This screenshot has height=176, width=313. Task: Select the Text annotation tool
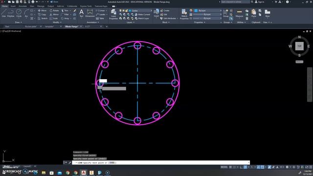pos(82,13)
